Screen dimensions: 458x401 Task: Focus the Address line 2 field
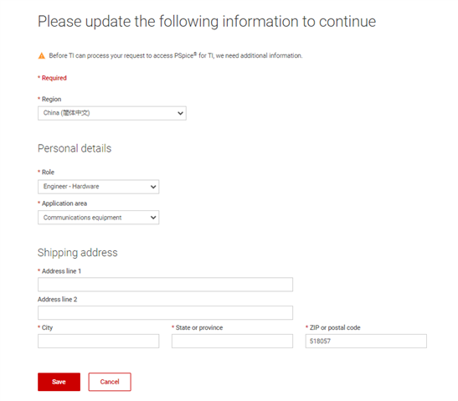[x=165, y=312]
